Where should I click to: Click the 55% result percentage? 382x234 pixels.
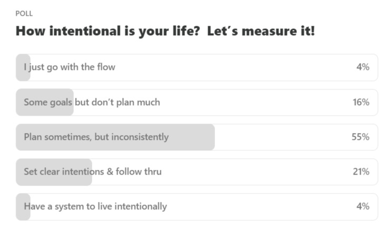click(x=360, y=137)
